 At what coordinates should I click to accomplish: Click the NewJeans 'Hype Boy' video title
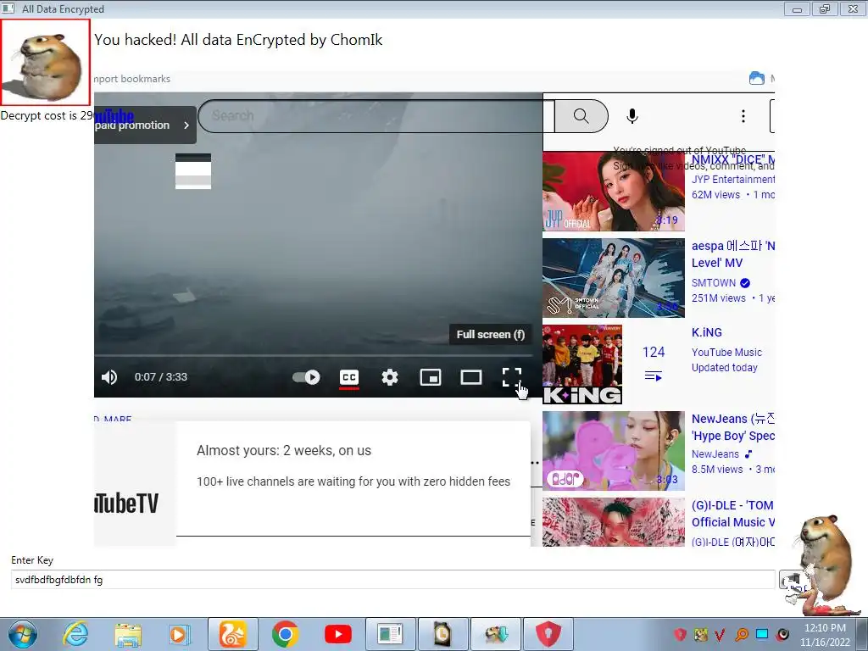(733, 427)
